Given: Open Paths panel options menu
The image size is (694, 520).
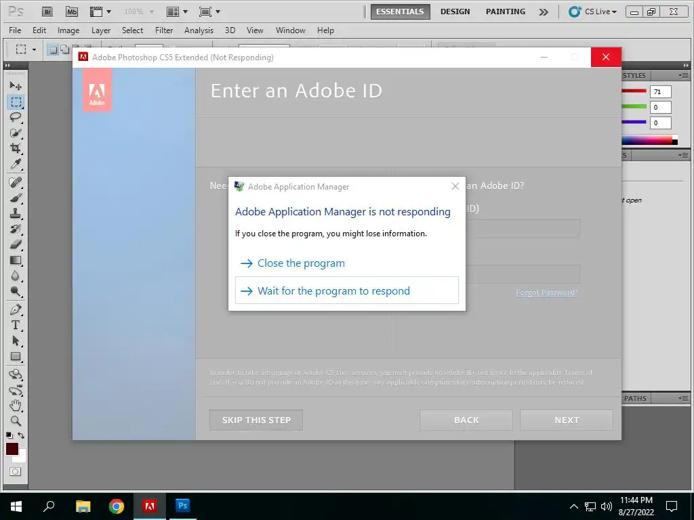Looking at the screenshot, I should coord(684,398).
